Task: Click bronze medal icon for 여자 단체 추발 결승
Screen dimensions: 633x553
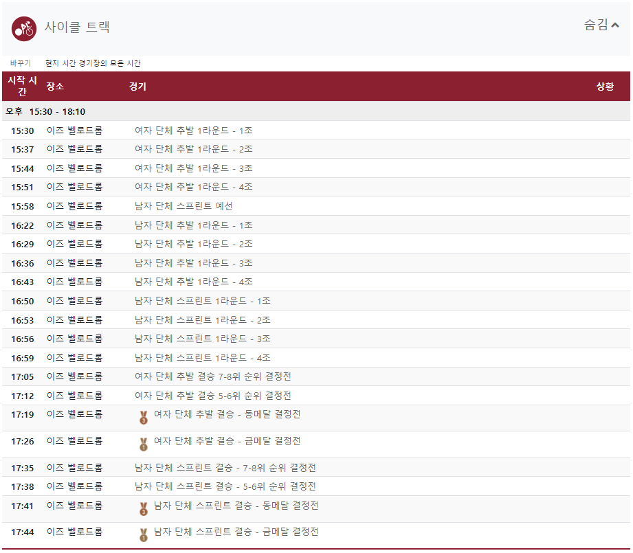Action: point(144,418)
